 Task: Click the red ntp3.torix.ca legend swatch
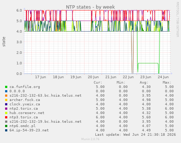tap(6, 117)
